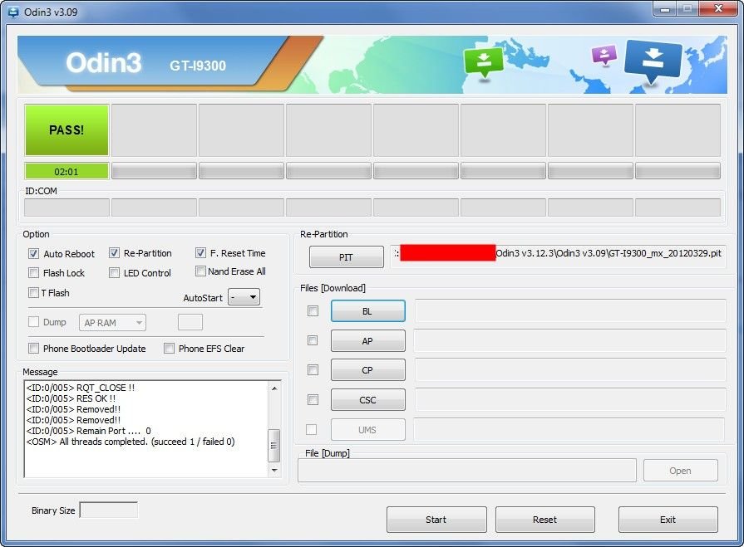Image resolution: width=744 pixels, height=547 pixels.
Task: Click the Message log scroll down arrow
Action: 273,471
